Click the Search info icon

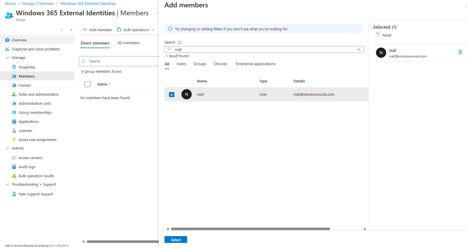[180, 42]
